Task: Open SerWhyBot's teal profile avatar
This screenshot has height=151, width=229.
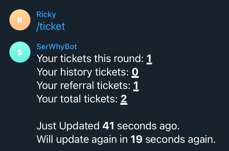Action: click(20, 52)
